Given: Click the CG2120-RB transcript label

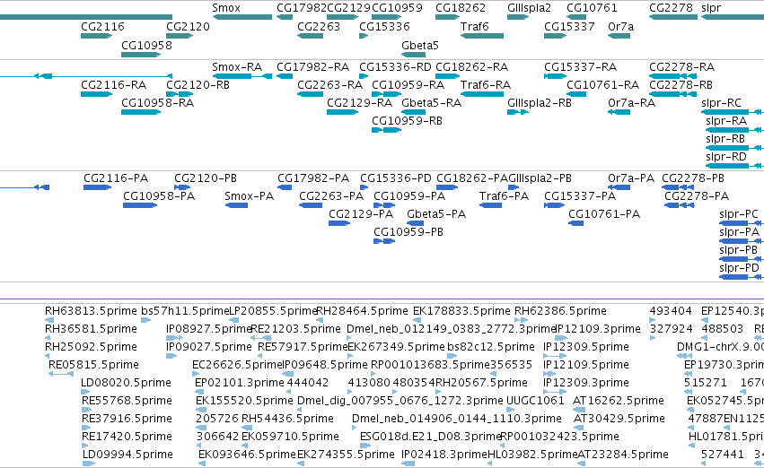Looking at the screenshot, I should pos(198,85).
